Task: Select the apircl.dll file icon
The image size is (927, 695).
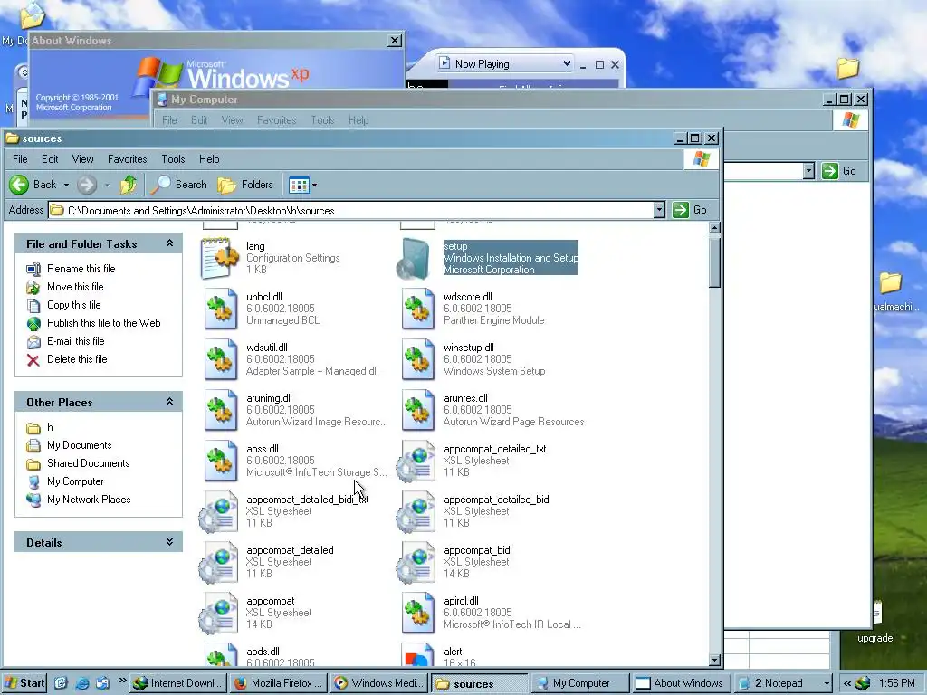Action: (x=417, y=614)
